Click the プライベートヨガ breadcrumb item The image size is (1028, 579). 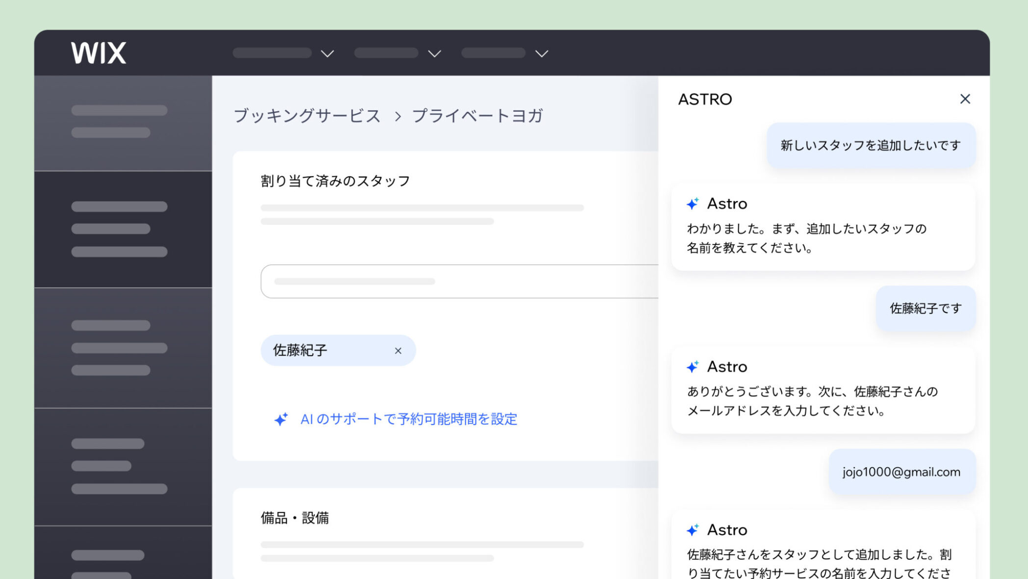[477, 116]
